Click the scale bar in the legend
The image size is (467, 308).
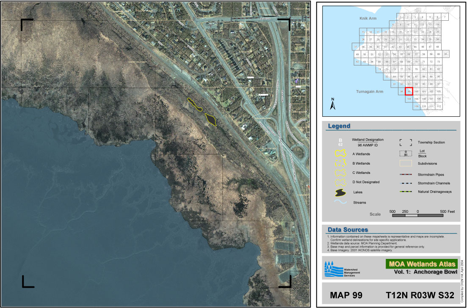[x=417, y=215]
